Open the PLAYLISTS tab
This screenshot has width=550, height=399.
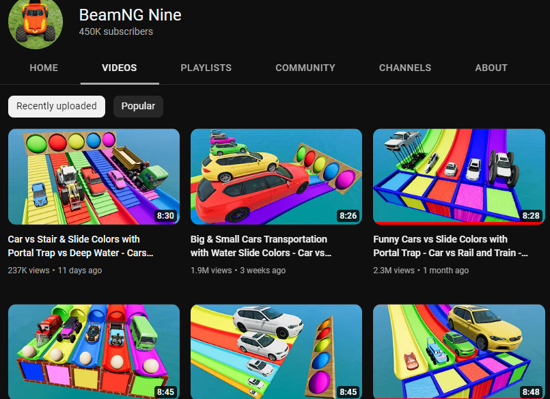206,68
